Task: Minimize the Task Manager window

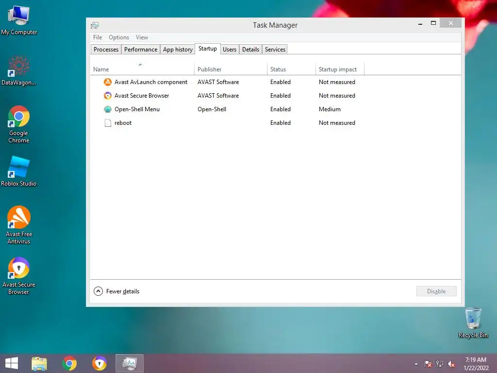Action: [x=420, y=23]
